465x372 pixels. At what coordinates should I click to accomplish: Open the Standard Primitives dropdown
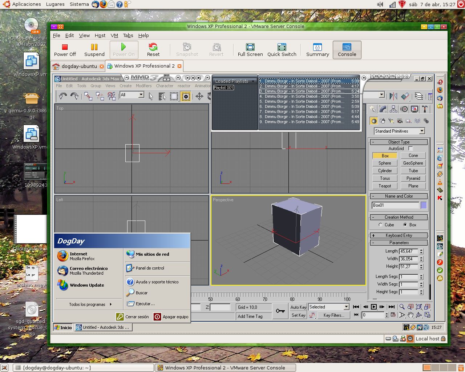click(x=399, y=131)
